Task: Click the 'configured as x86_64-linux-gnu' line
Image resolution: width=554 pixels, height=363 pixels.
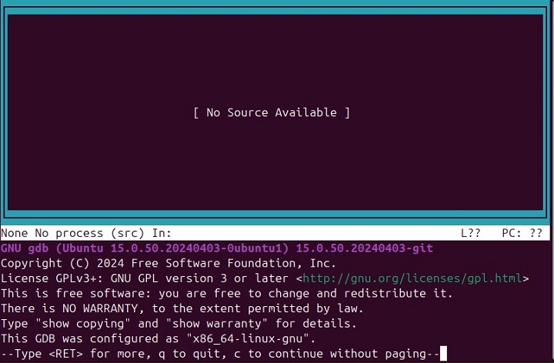Action: click(x=159, y=339)
